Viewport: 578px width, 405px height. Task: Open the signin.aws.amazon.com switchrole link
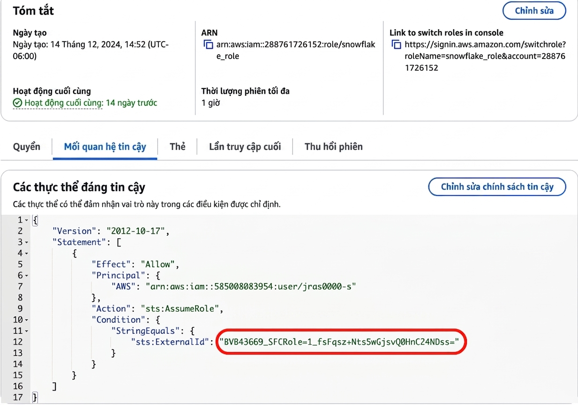pyautogui.click(x=485, y=56)
